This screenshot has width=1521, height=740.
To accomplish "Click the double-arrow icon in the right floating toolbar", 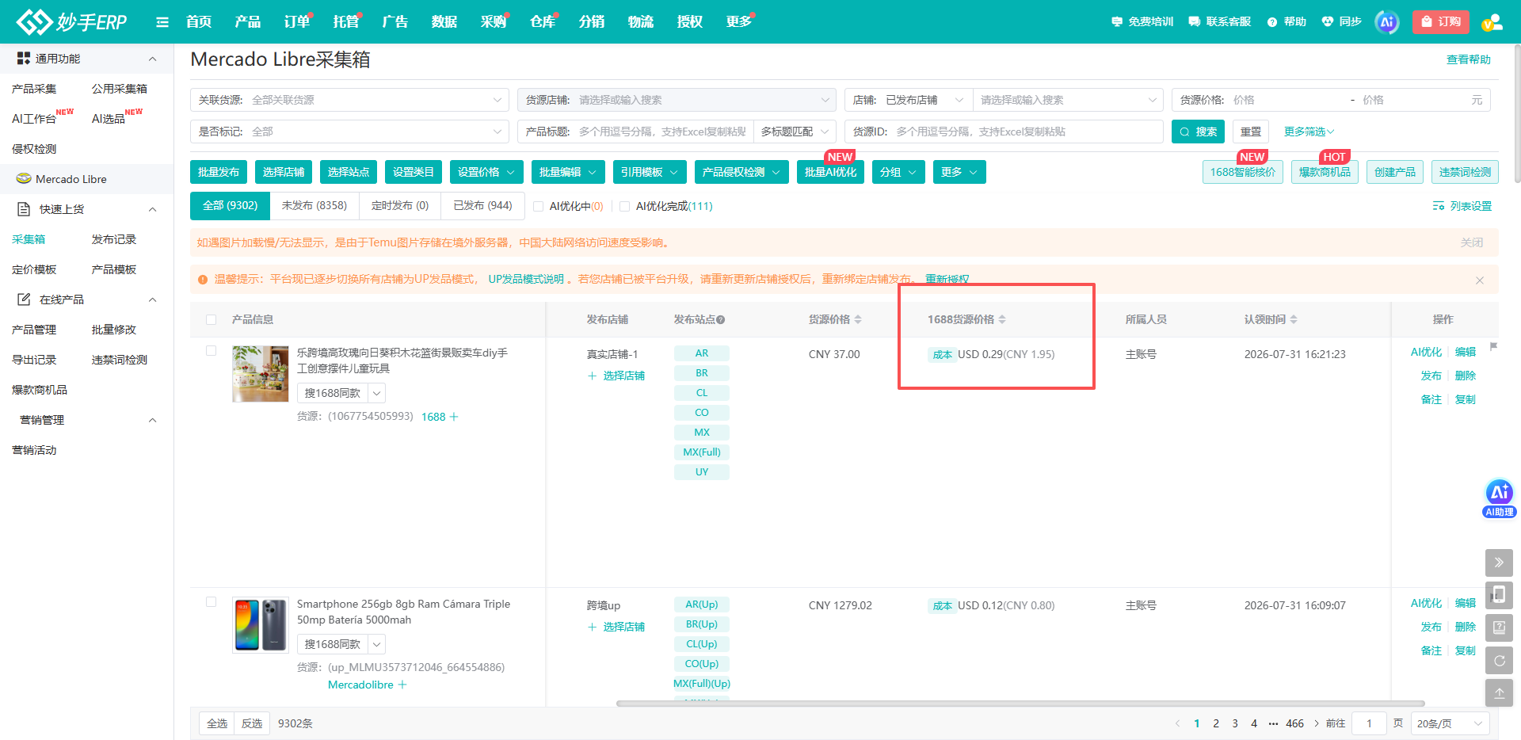I will [x=1499, y=563].
